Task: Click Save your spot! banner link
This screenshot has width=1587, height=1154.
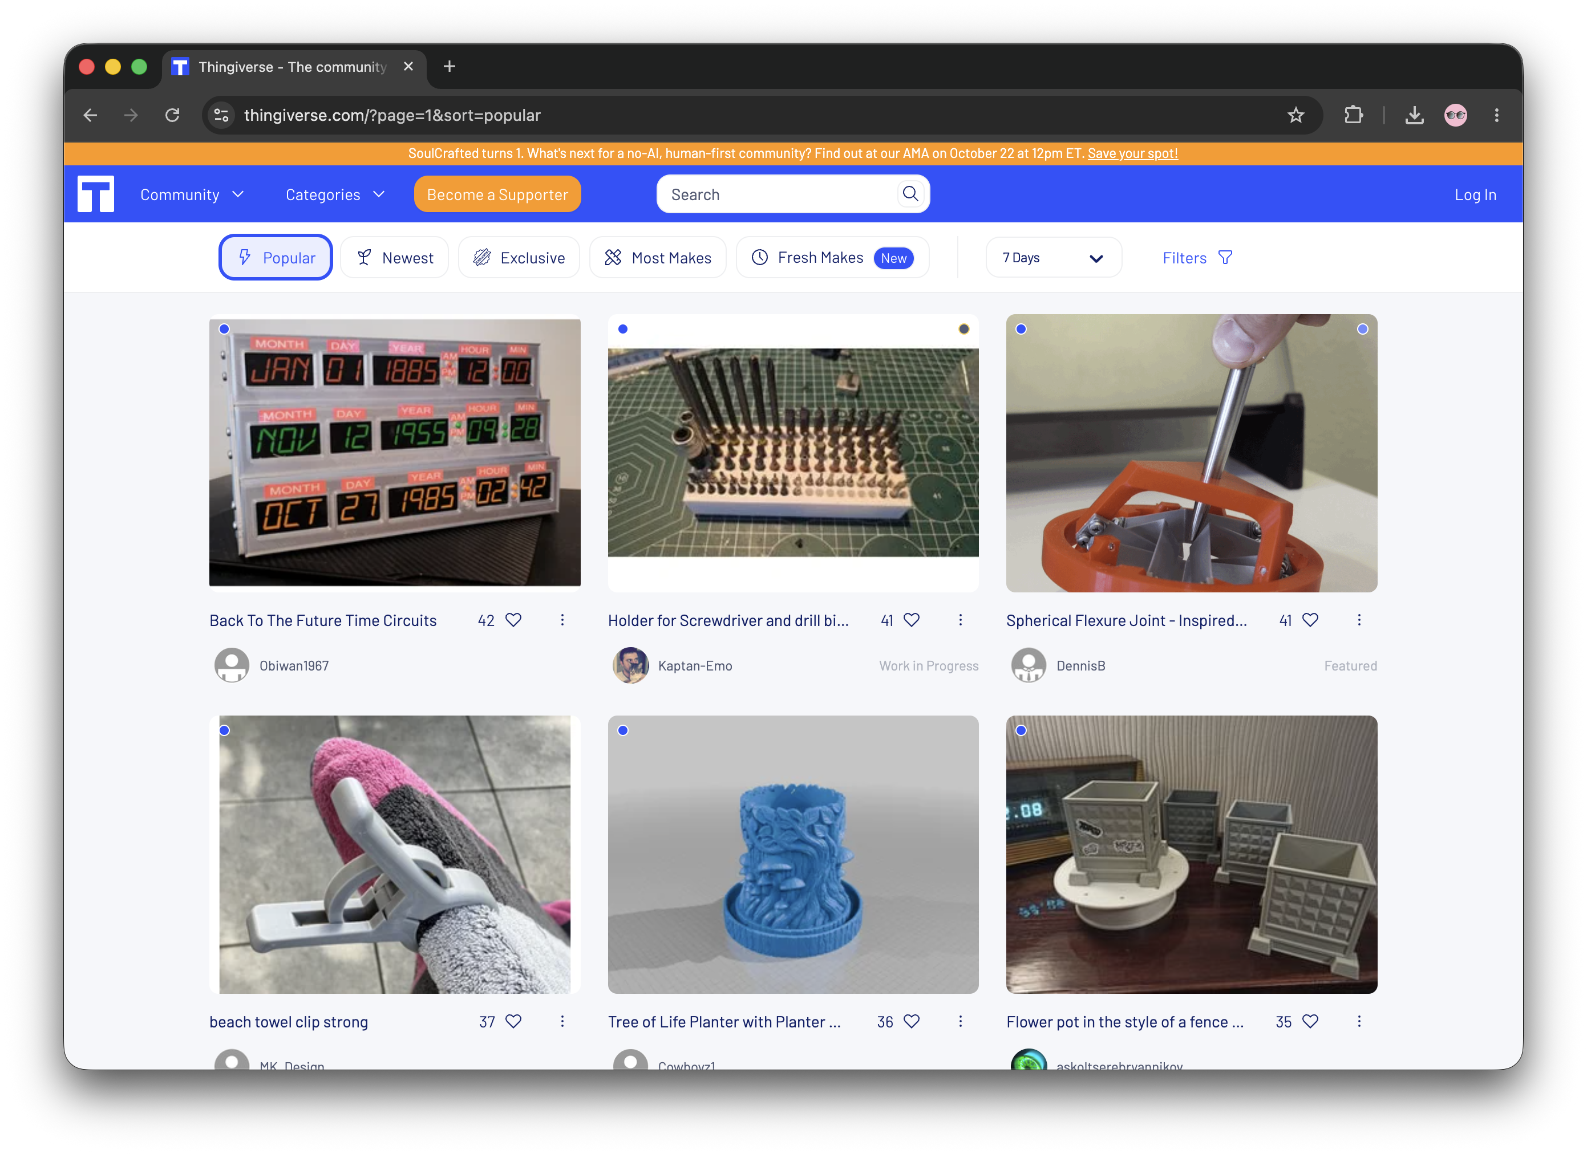Action: coord(1132,153)
